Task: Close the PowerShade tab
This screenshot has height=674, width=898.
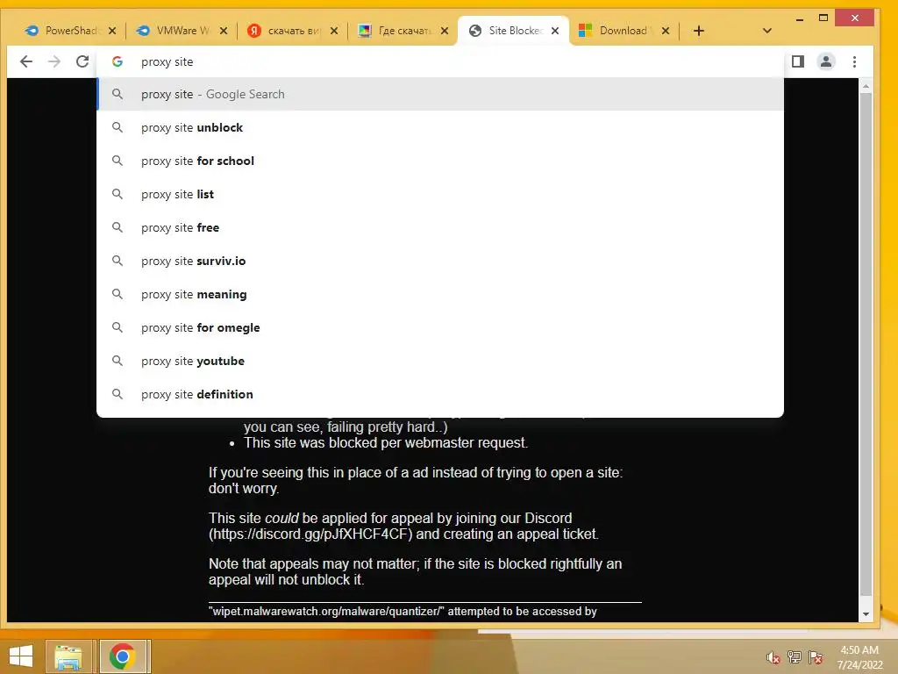Action: click(112, 31)
